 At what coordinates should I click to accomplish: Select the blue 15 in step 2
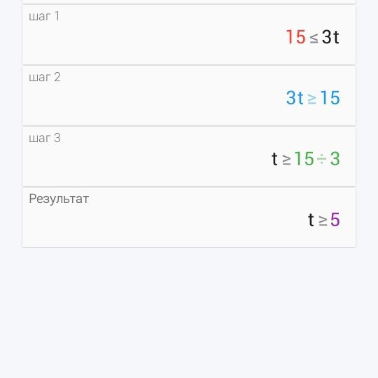click(x=330, y=98)
